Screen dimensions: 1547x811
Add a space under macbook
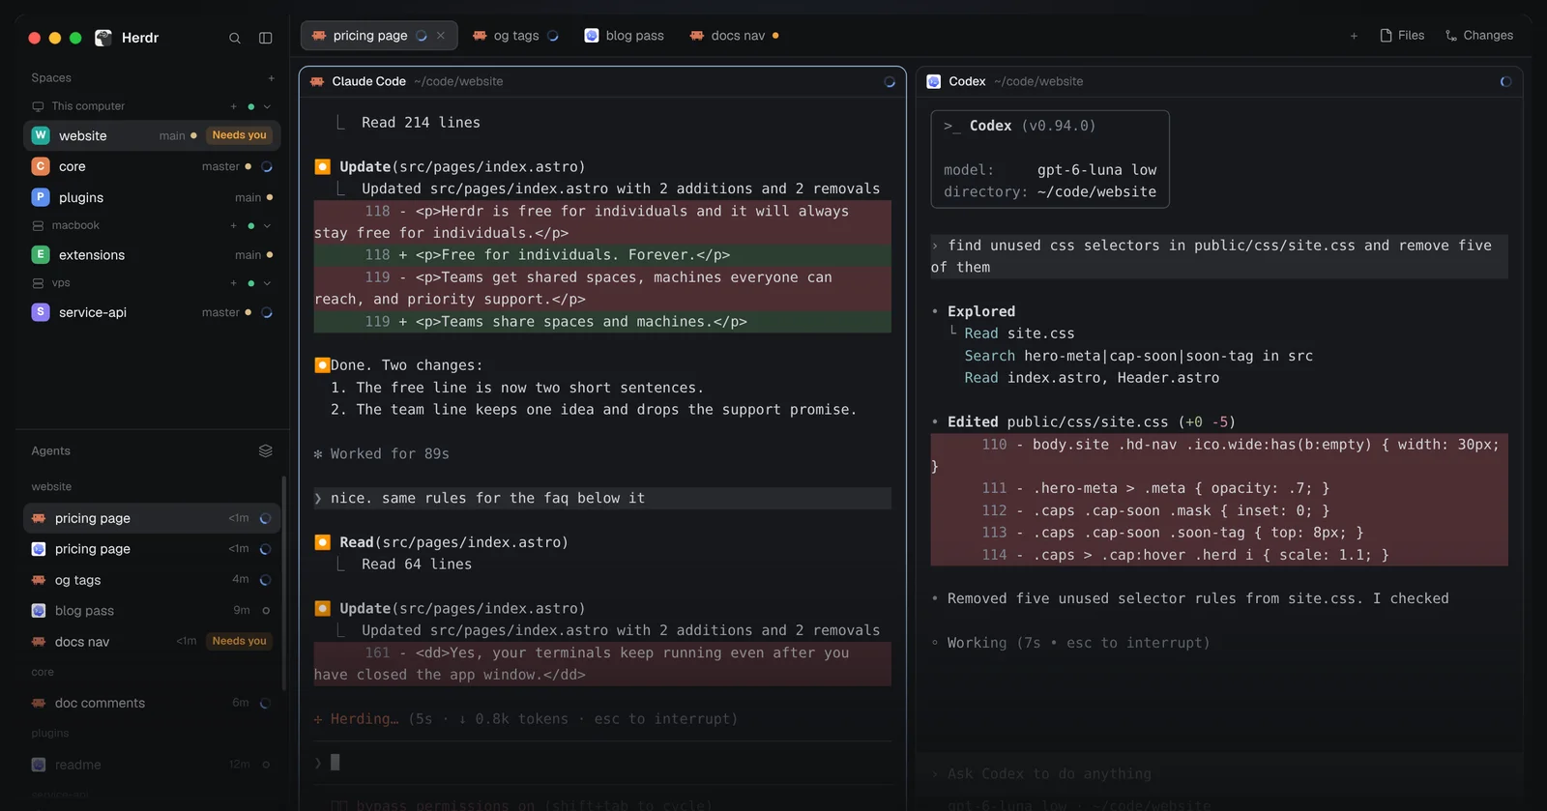pyautogui.click(x=233, y=226)
